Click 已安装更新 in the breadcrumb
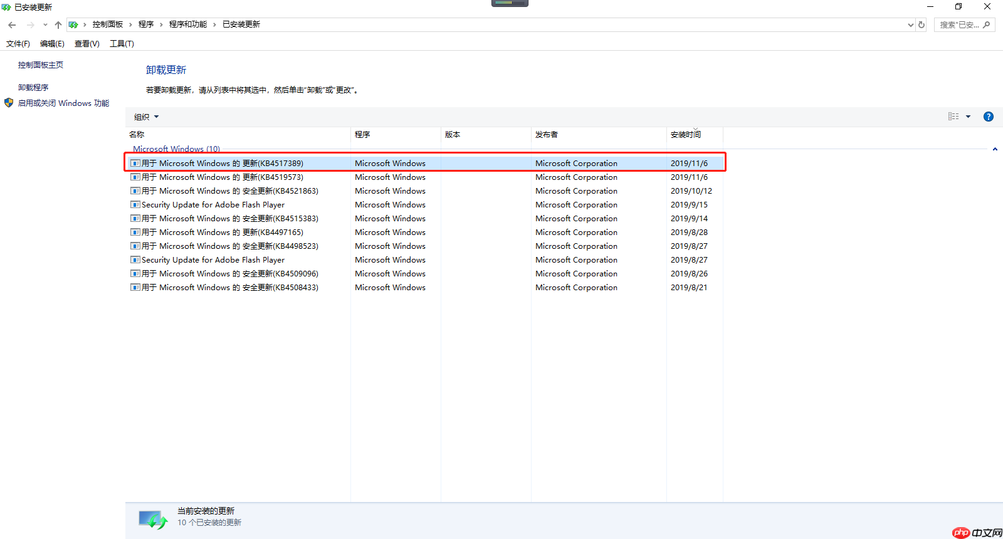 click(241, 24)
